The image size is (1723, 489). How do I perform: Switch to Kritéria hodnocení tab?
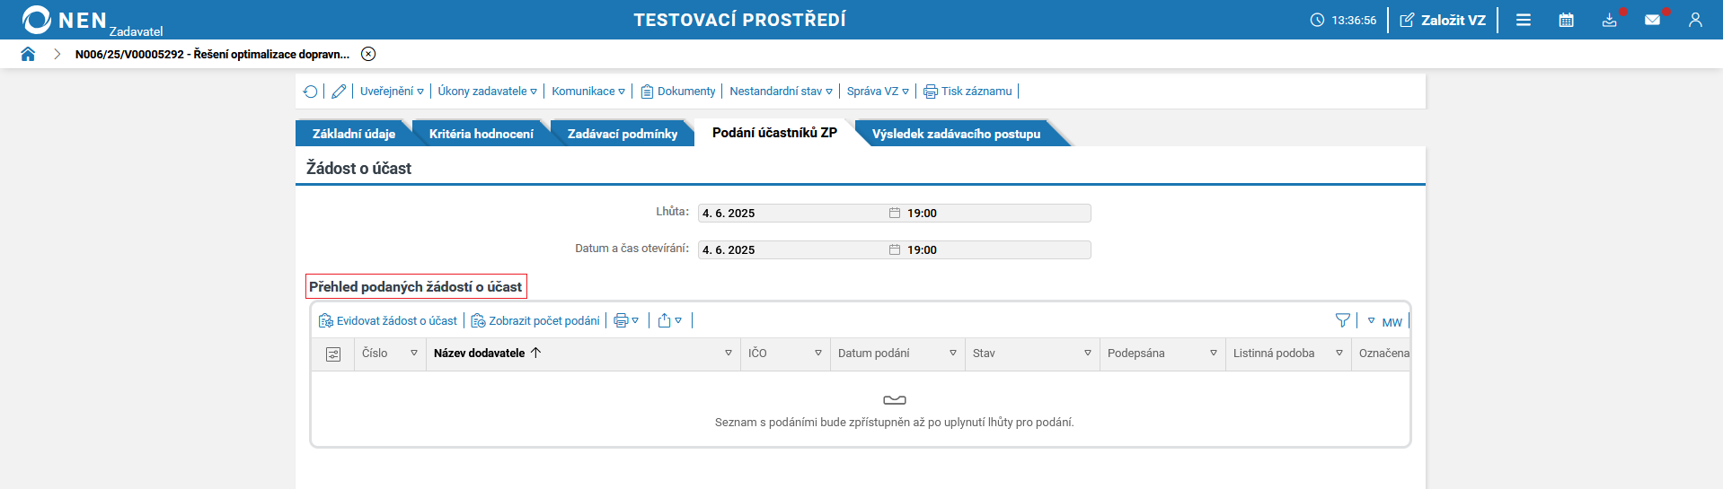pos(482,134)
